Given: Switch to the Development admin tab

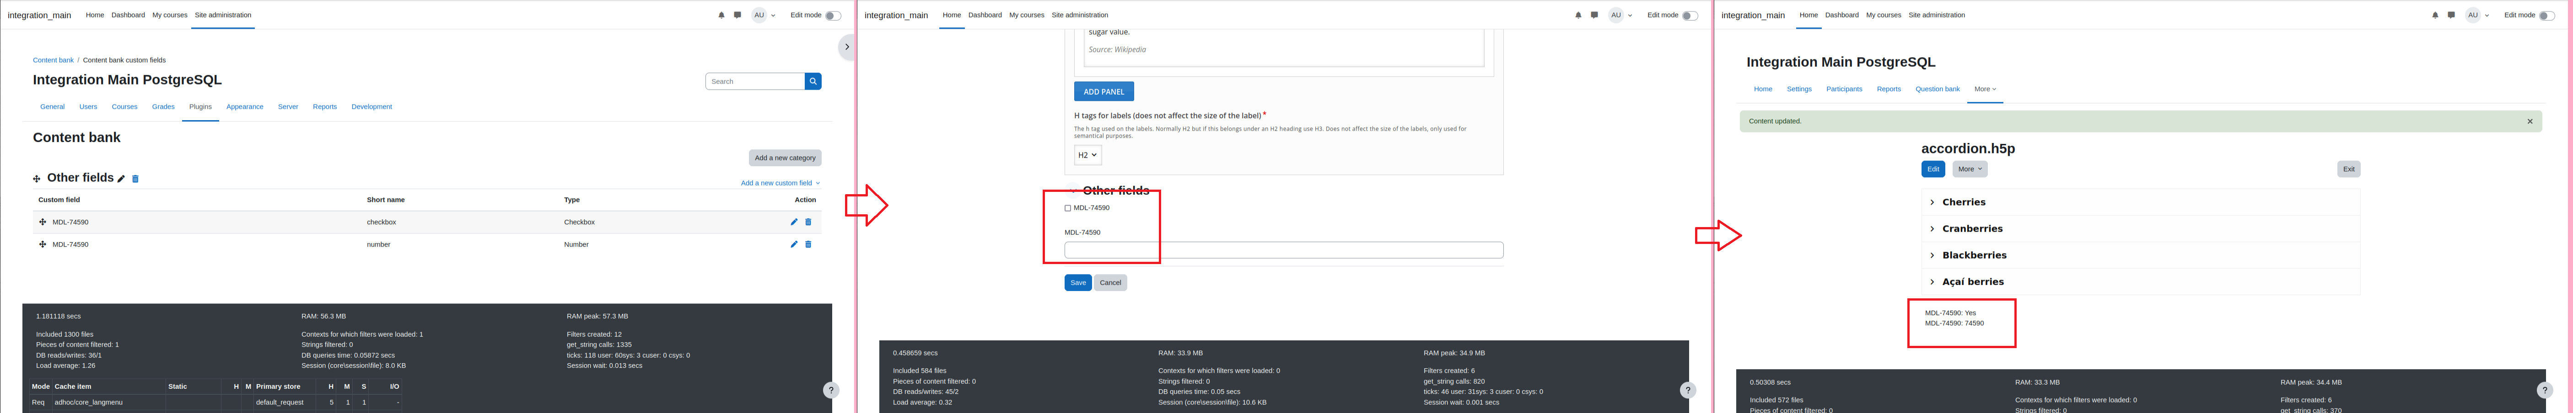Looking at the screenshot, I should click(x=371, y=107).
